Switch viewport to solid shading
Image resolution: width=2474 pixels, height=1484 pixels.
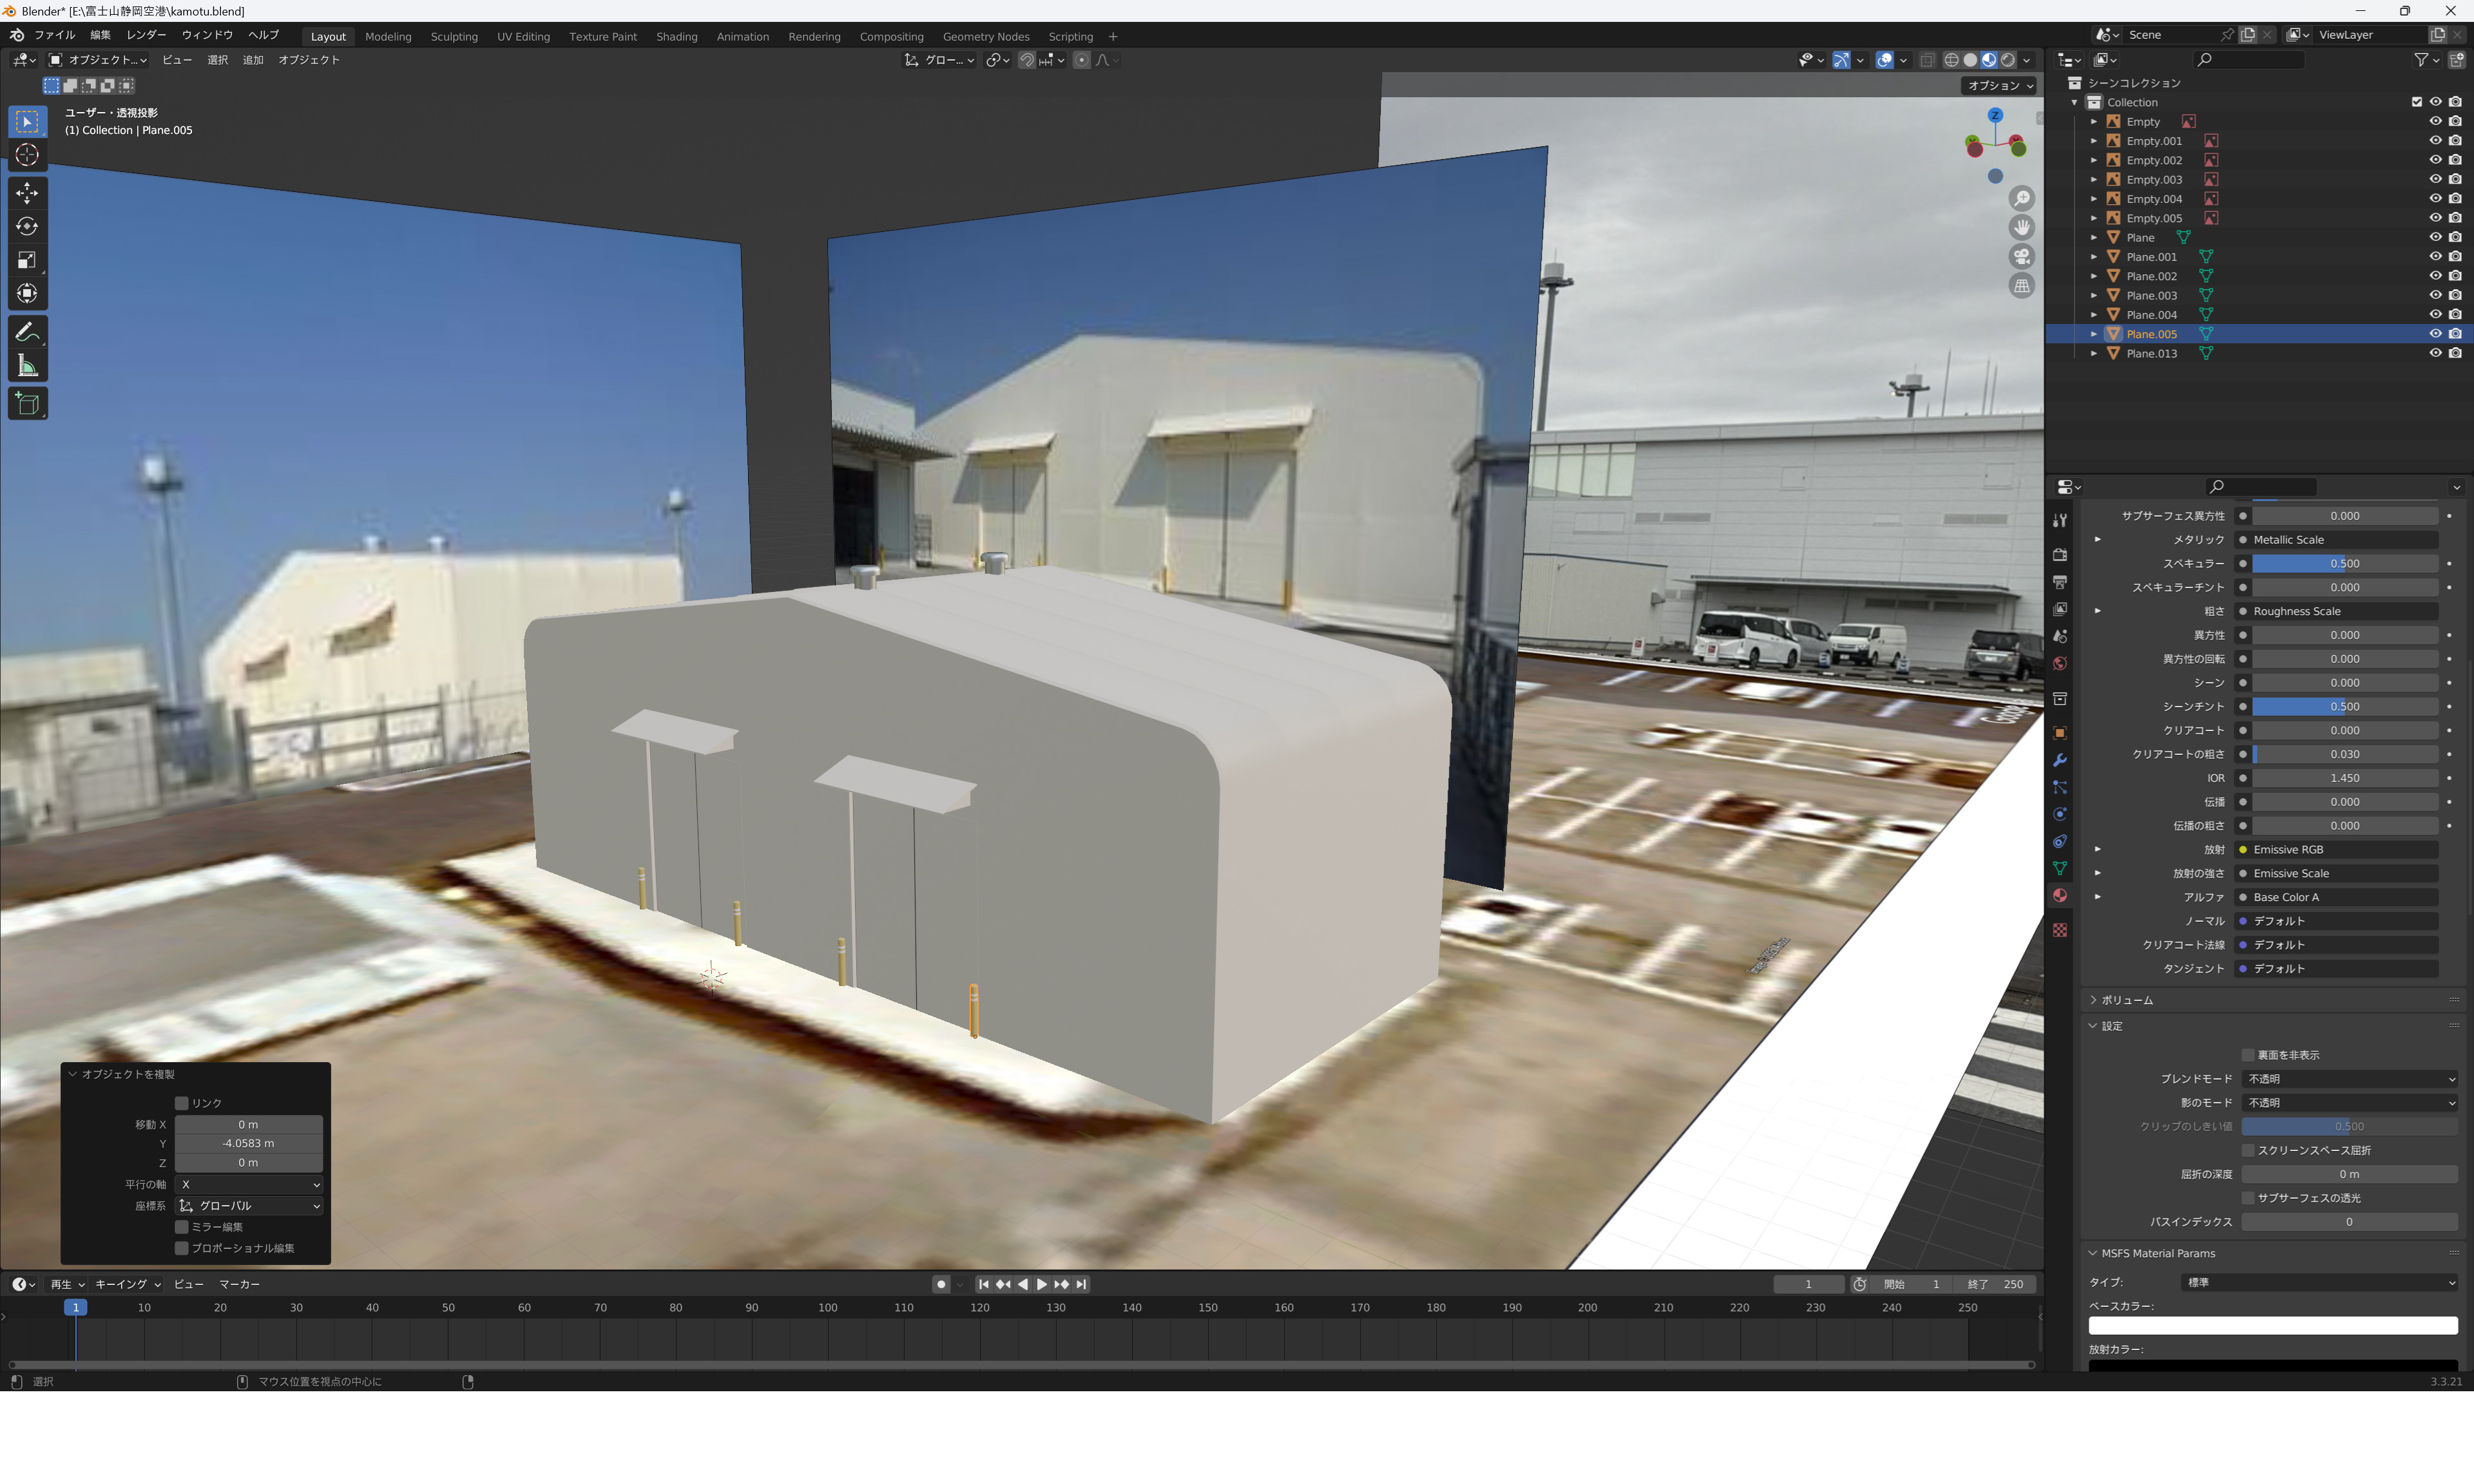(1970, 60)
